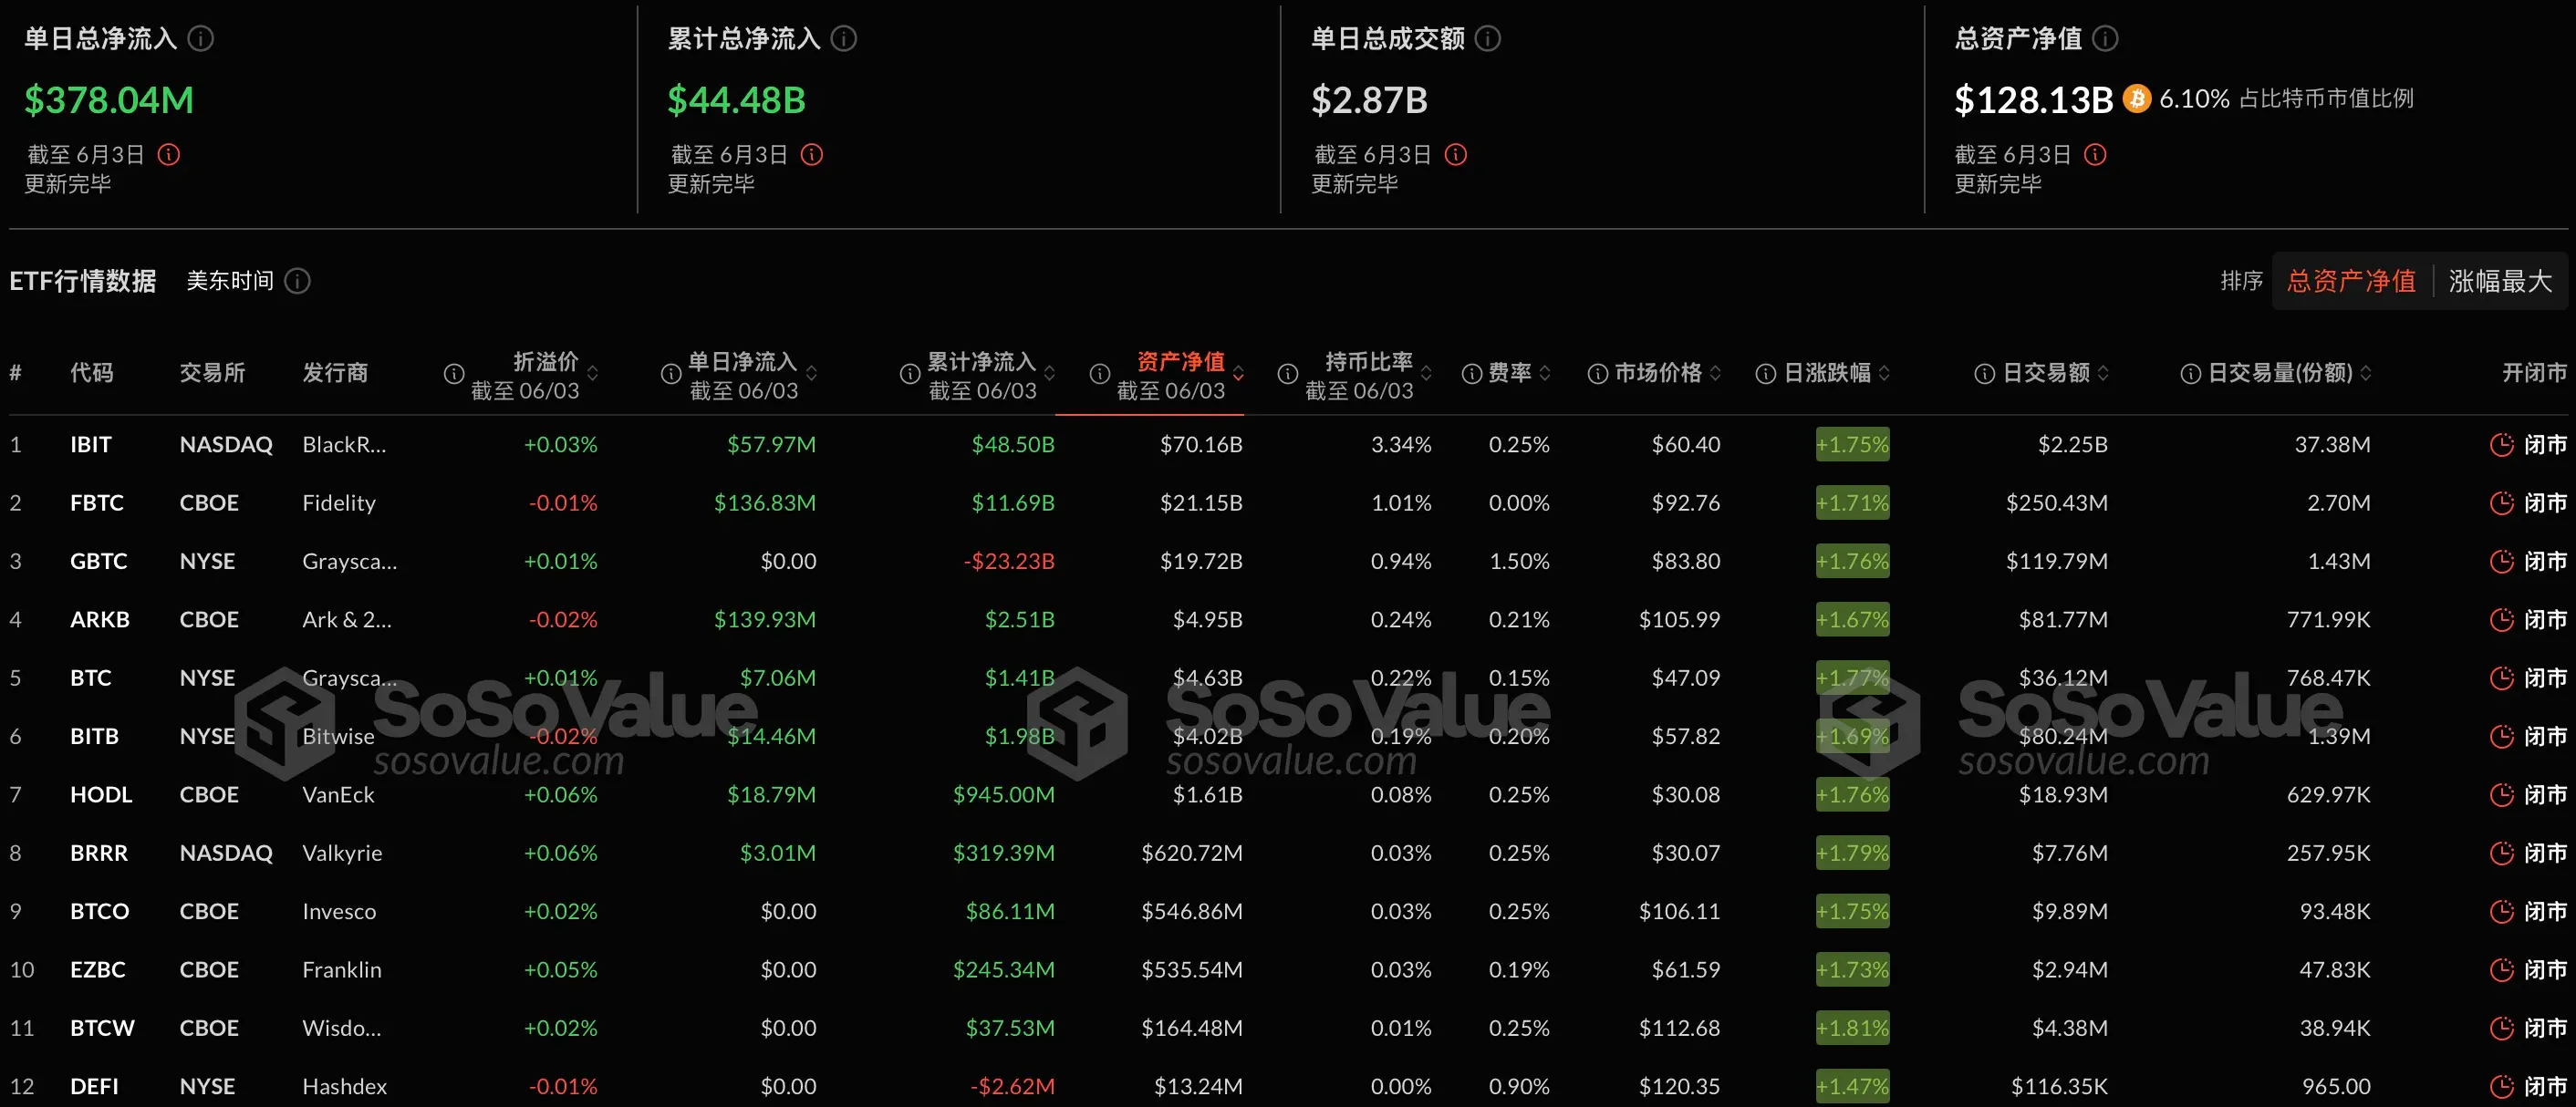
Task: Click the +1.75% change badge for IBIT
Action: (x=1852, y=445)
